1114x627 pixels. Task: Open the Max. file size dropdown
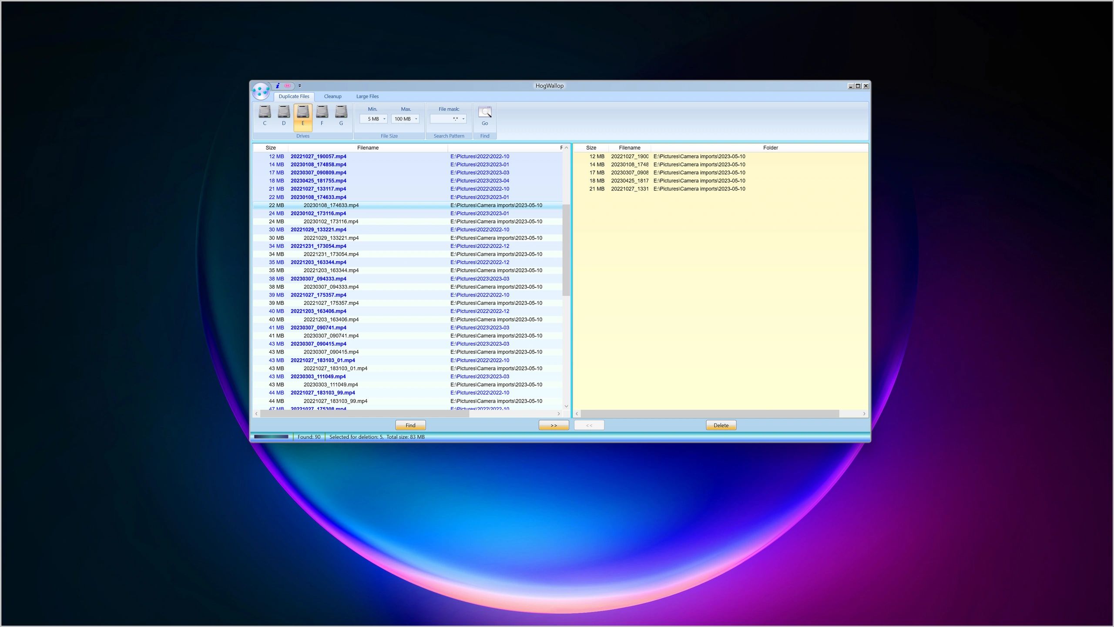(416, 119)
